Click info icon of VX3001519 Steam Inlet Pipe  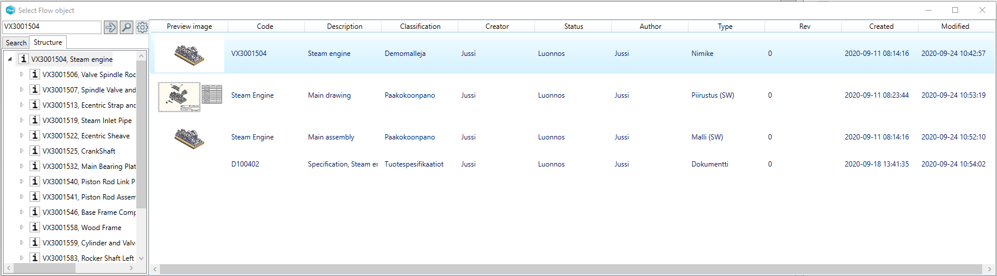[35, 120]
